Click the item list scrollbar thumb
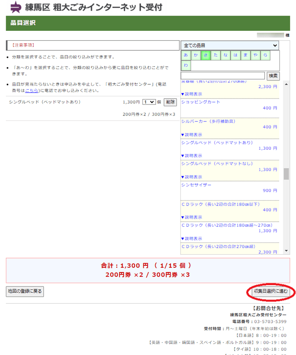Screen dimensions: 296x355 point(286,174)
